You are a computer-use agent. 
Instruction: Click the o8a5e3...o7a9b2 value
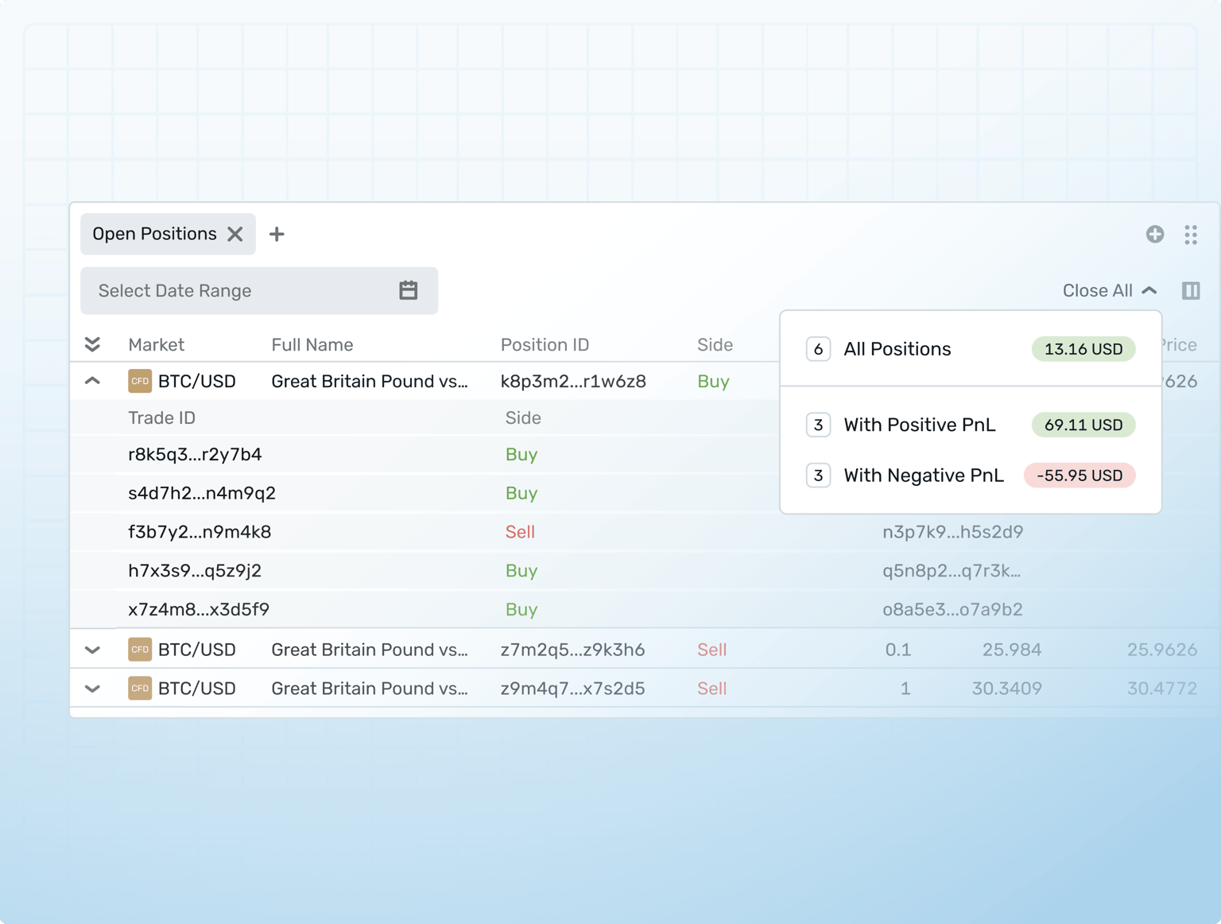tap(952, 609)
